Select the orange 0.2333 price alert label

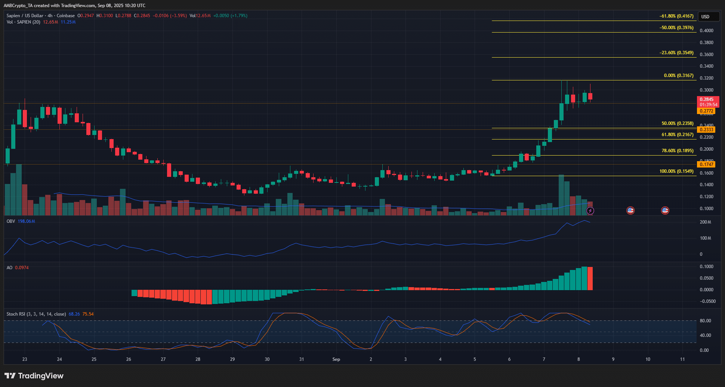(x=706, y=129)
